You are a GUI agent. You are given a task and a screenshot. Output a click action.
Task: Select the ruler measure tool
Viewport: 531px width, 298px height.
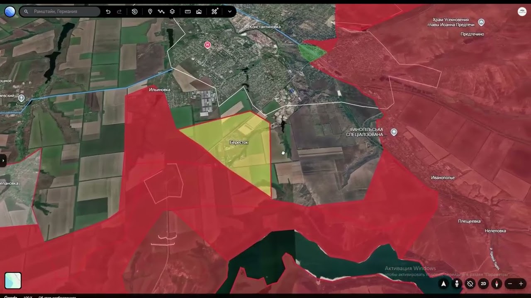[188, 12]
